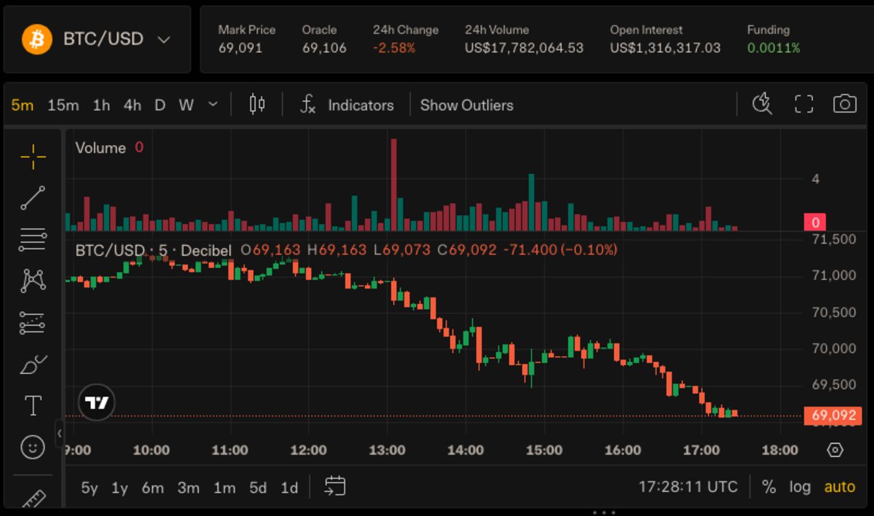Image resolution: width=874 pixels, height=516 pixels.
Task: Collapse the drawing toolbar side panel
Action: pyautogui.click(x=60, y=433)
